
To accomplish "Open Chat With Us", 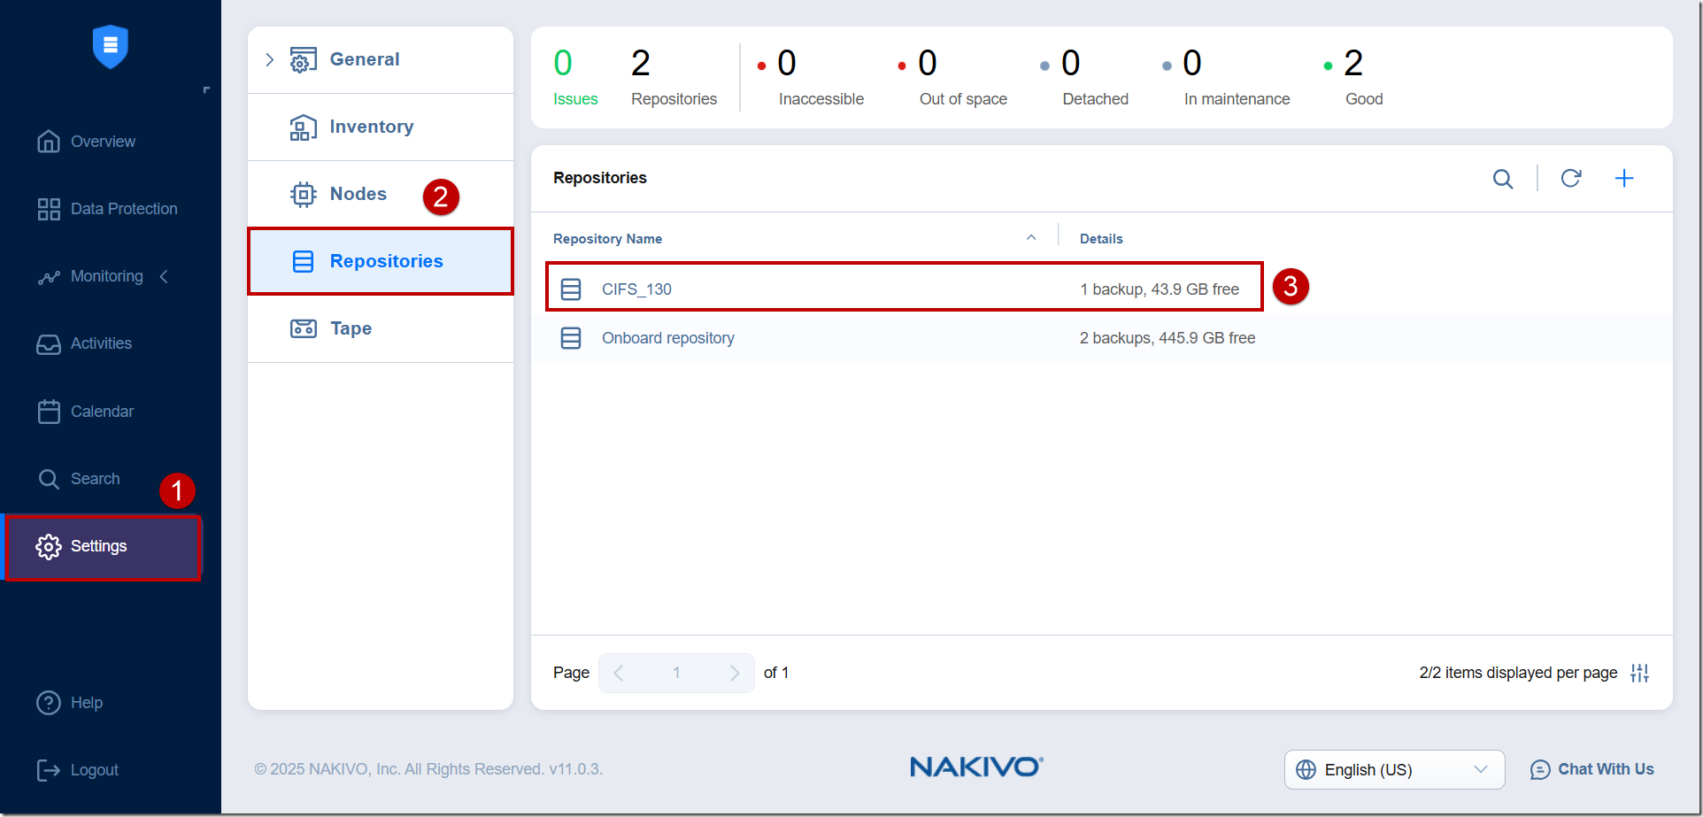I will pyautogui.click(x=1591, y=769).
